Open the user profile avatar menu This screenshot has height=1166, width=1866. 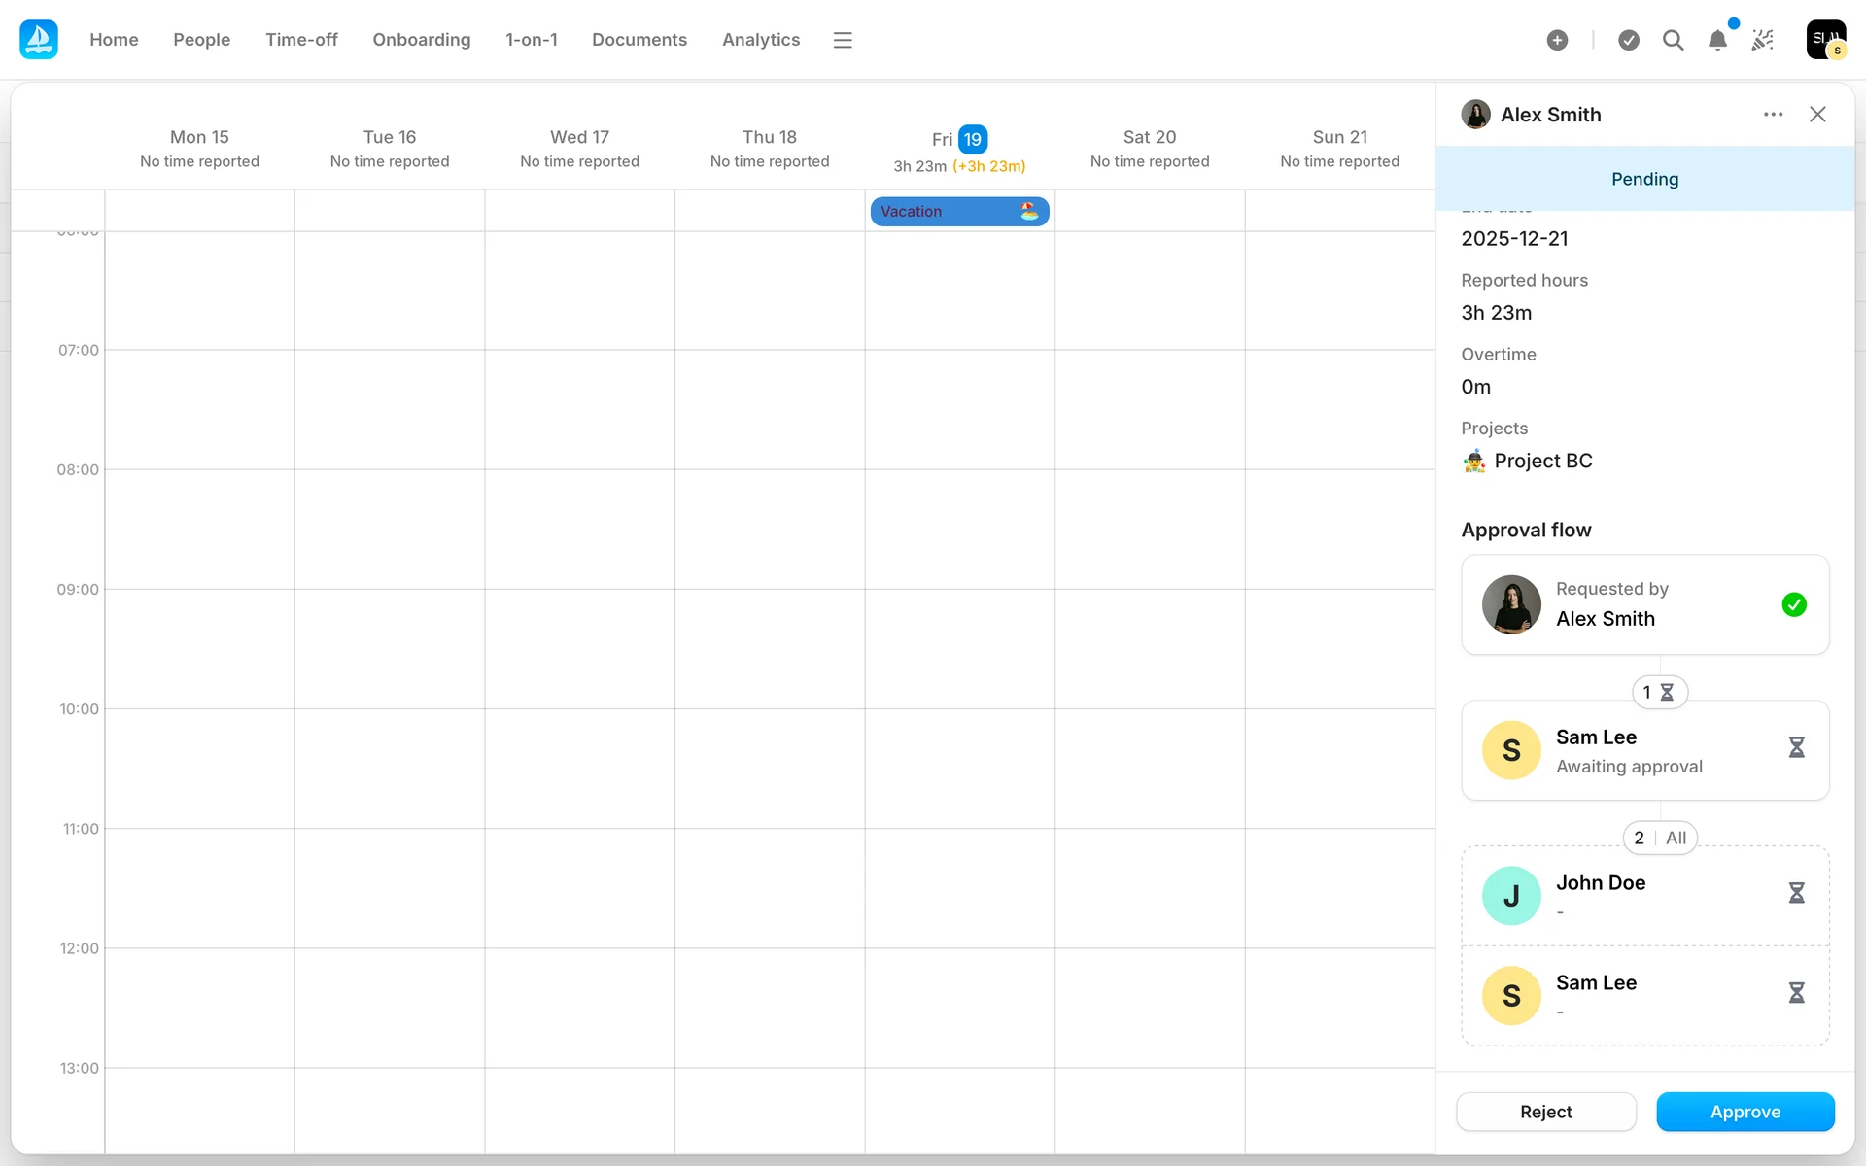pyautogui.click(x=1825, y=40)
